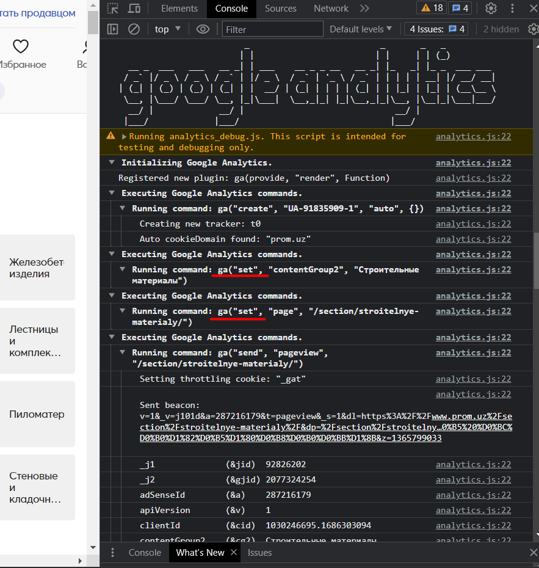Click into the console Filter field

point(273,29)
